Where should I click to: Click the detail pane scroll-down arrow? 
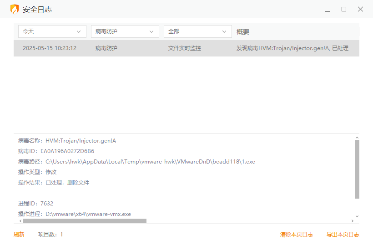point(357,216)
